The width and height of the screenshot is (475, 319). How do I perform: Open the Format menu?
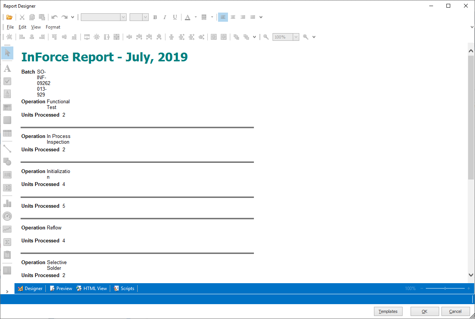point(53,27)
